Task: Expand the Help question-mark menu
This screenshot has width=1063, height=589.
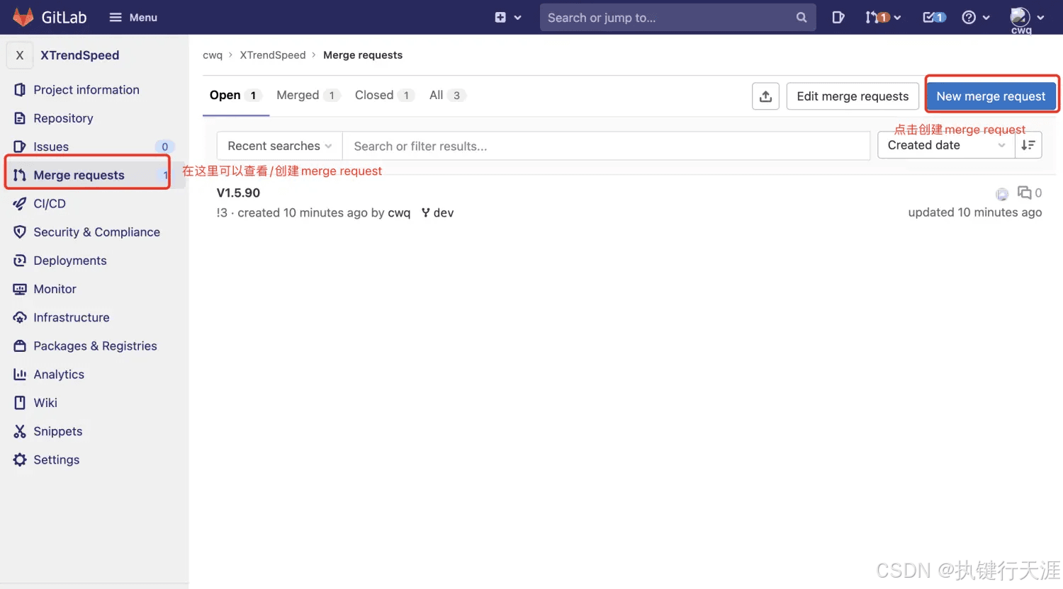Action: pyautogui.click(x=976, y=17)
